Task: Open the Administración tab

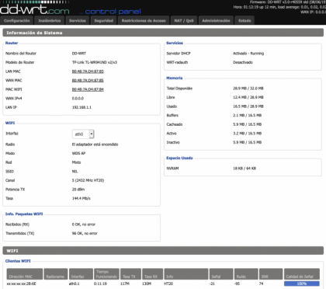Action: coord(216,21)
